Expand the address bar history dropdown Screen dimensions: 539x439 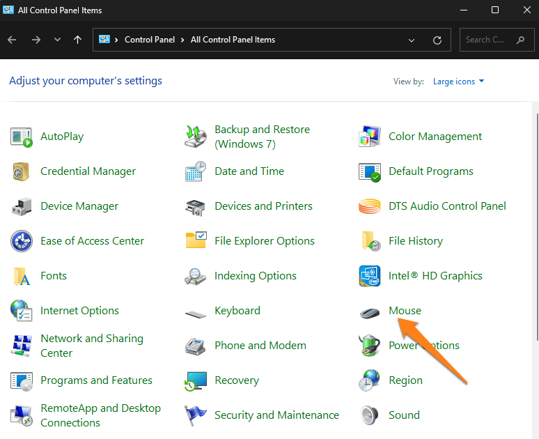(x=411, y=40)
